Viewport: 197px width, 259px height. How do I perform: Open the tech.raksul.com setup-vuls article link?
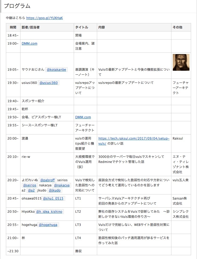pos(134,141)
